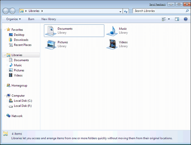Click the Documents label in the content pane
The image size is (191, 145).
65,29
